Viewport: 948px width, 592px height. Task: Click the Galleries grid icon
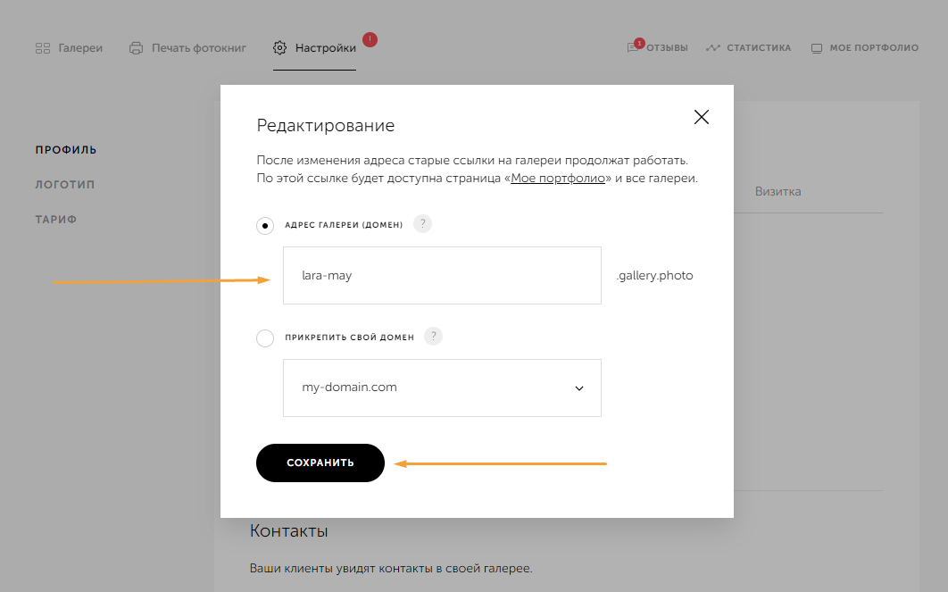click(x=42, y=48)
